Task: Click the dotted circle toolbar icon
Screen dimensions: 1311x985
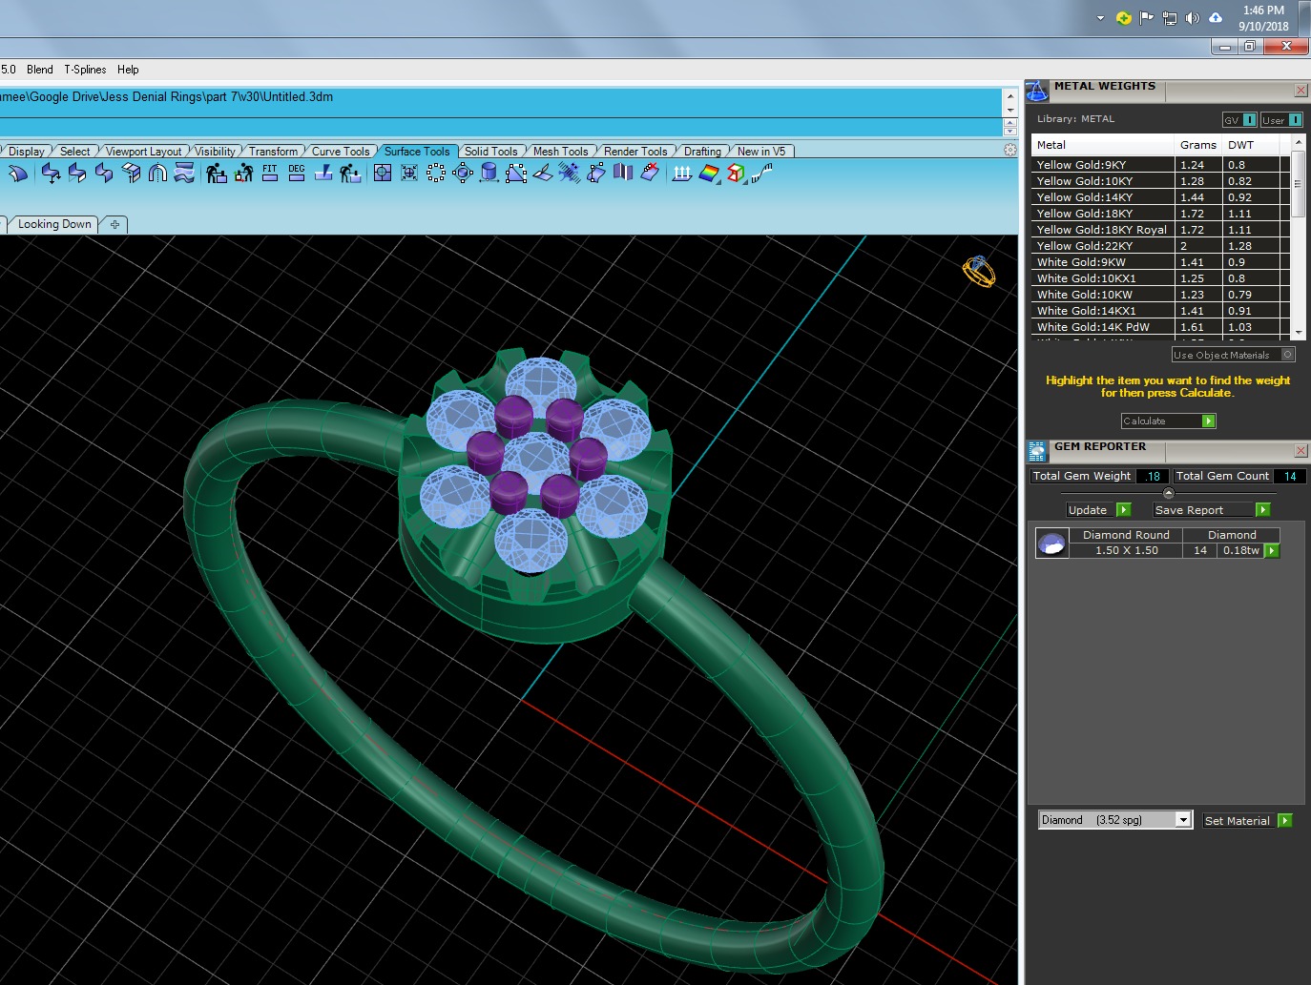Action: tap(436, 173)
